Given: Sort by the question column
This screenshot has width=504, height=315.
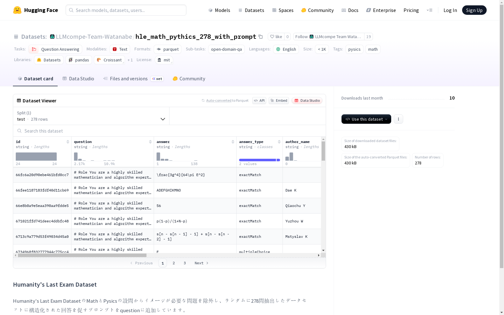Looking at the screenshot, I should click(150, 142).
